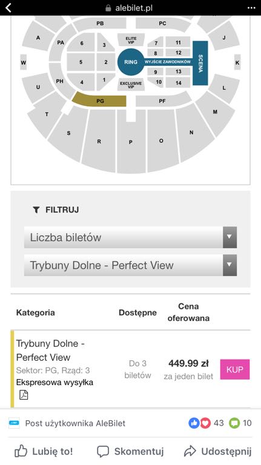
Task: Go back using the top-left arrow
Action: pos(8,8)
